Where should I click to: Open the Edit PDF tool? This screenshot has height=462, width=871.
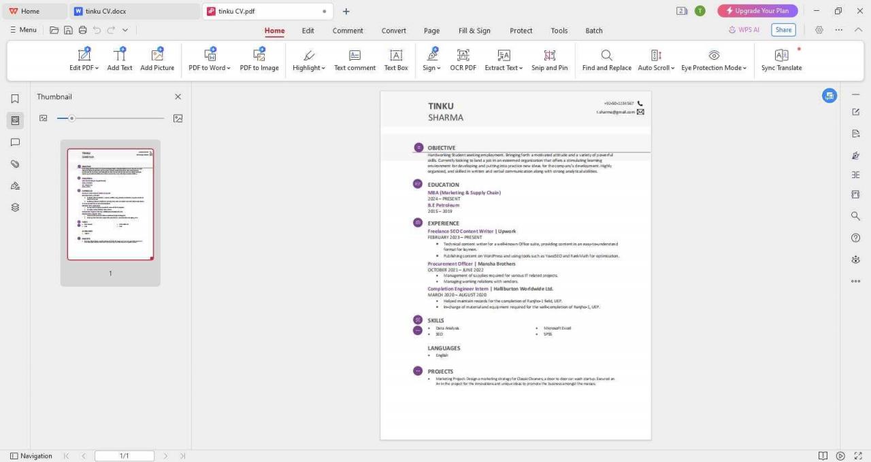point(84,60)
